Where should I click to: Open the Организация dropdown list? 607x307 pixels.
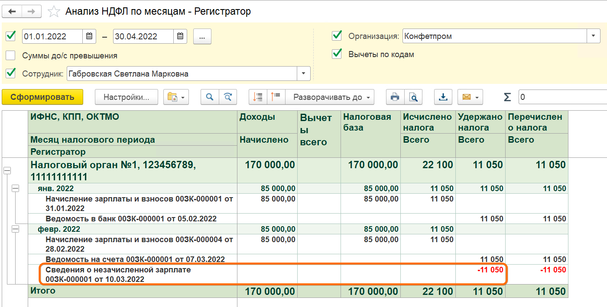tap(593, 36)
